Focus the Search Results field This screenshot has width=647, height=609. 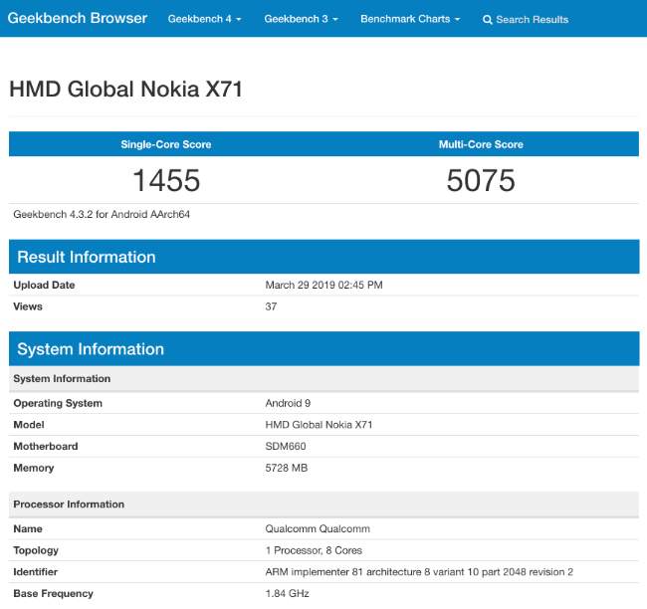pos(533,19)
